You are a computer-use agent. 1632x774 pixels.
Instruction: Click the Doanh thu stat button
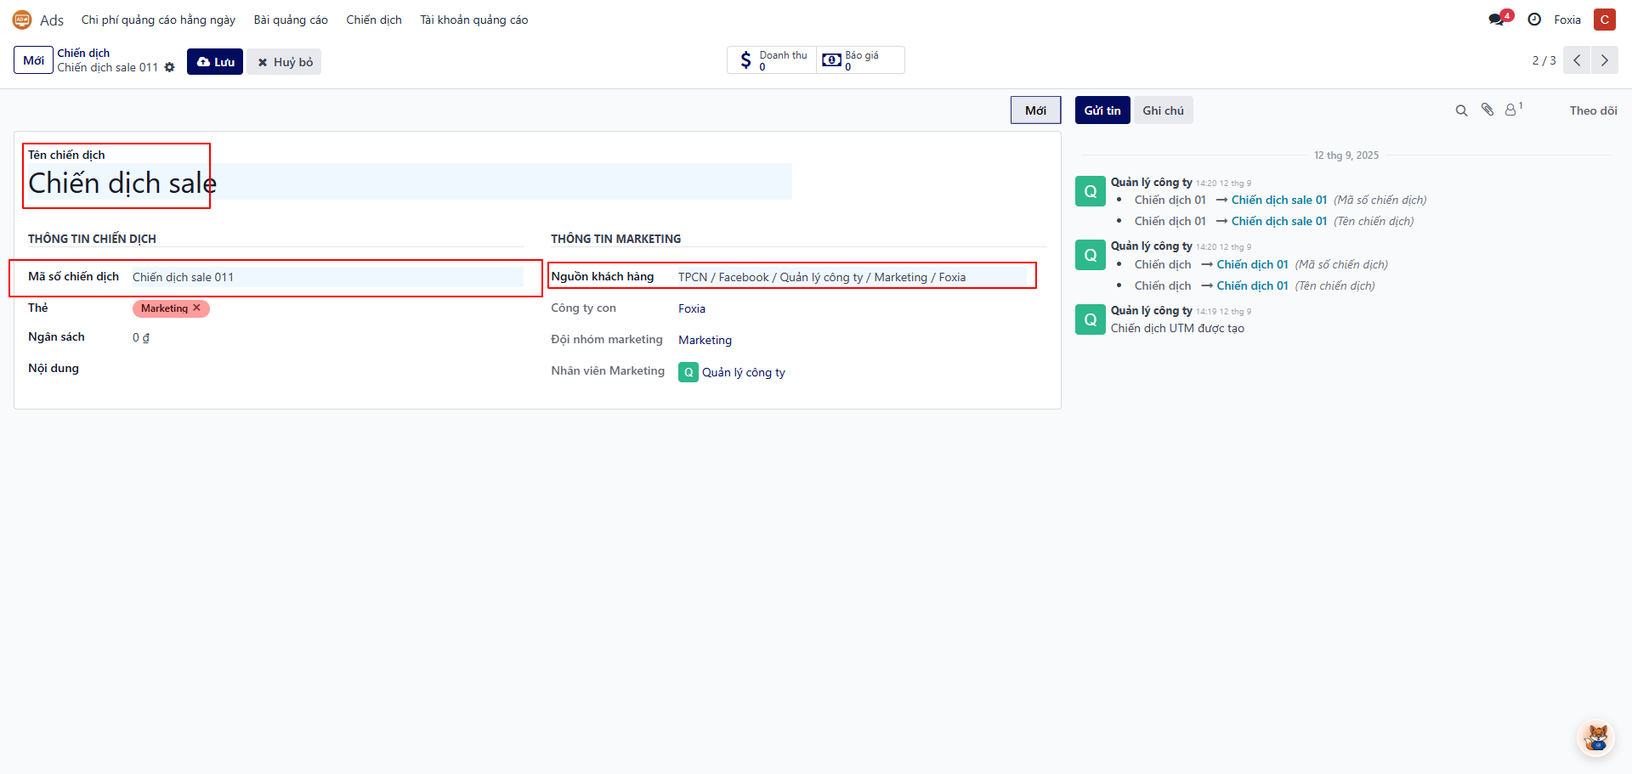point(772,60)
